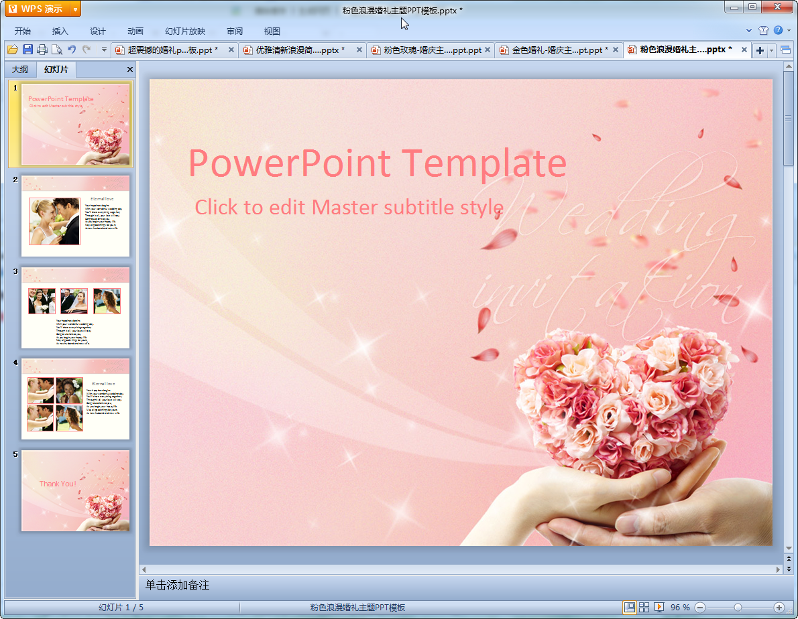The width and height of the screenshot is (798, 619).
Task: Zoom out with the minus button
Action: point(700,608)
